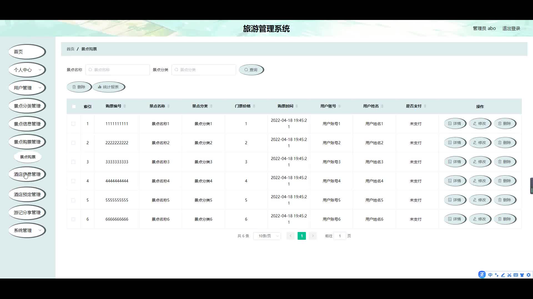Click the 景点名称 search input field
533x299 pixels.
[118, 70]
